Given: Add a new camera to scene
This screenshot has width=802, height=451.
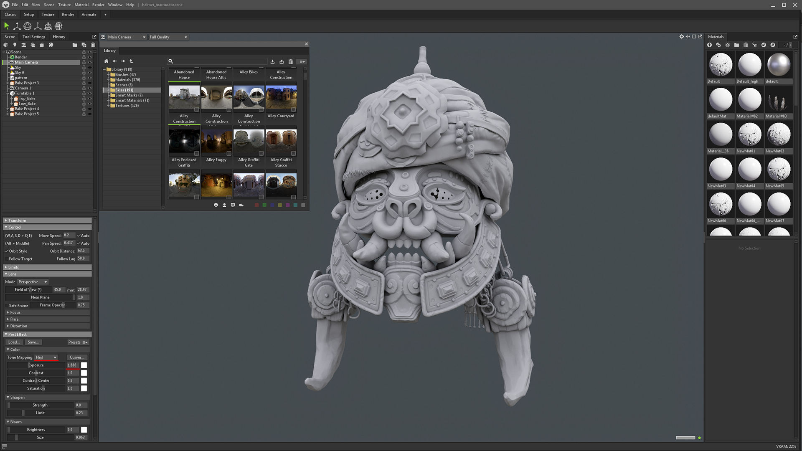Looking at the screenshot, I should [24, 45].
